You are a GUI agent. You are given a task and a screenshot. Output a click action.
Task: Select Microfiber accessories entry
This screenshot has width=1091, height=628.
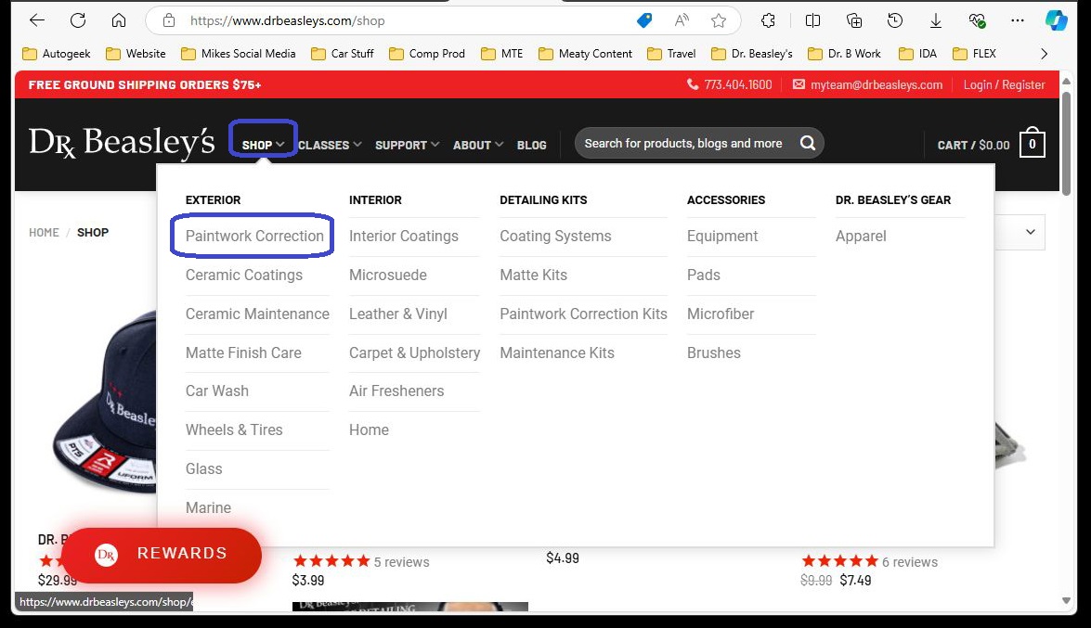(721, 314)
